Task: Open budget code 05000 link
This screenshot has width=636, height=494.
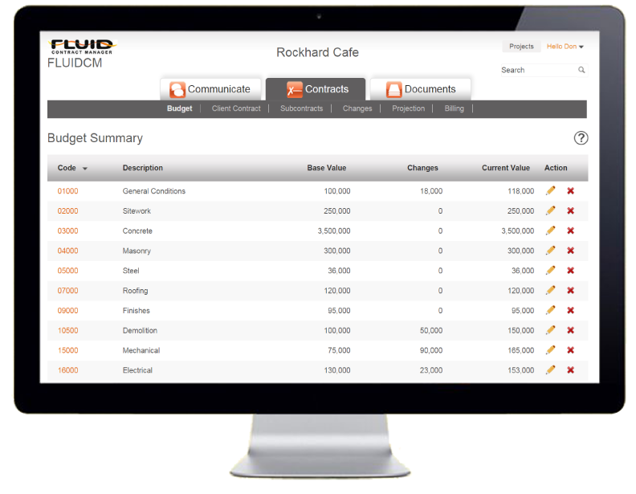Action: [67, 271]
